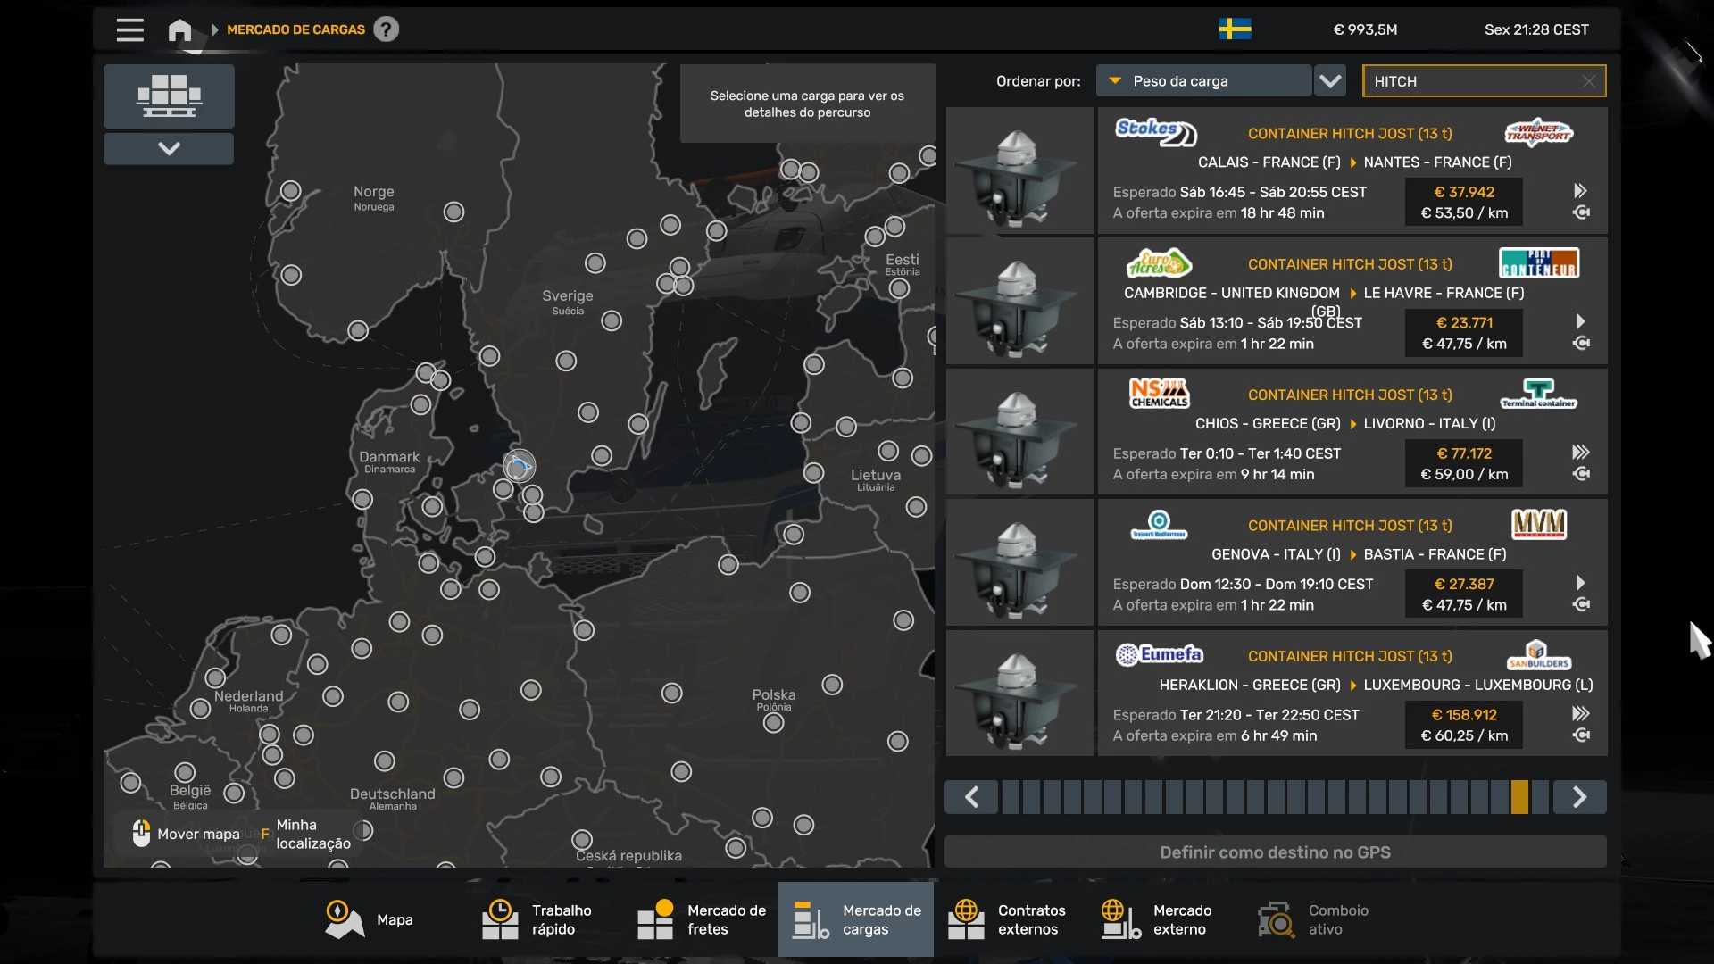Go to next page of cargo offers
The width and height of the screenshot is (1714, 964).
click(1579, 797)
